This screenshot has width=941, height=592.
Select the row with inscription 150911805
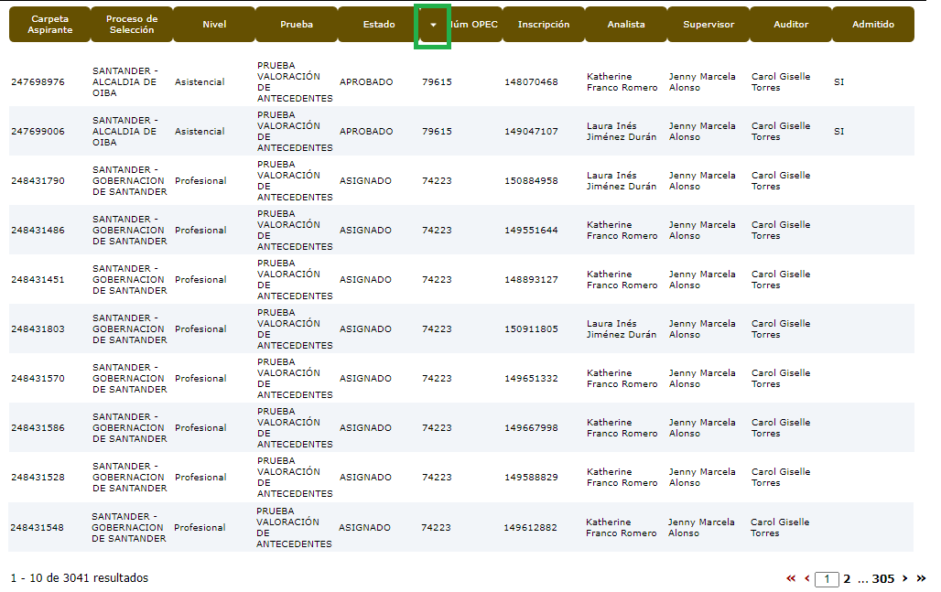click(x=531, y=329)
